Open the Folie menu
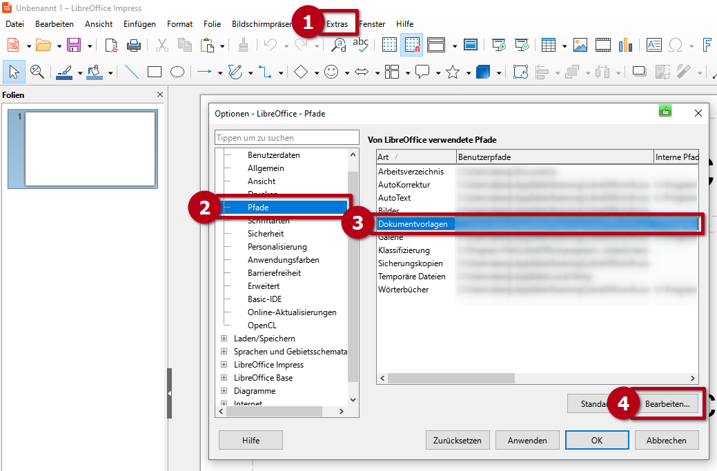 pyautogui.click(x=212, y=24)
